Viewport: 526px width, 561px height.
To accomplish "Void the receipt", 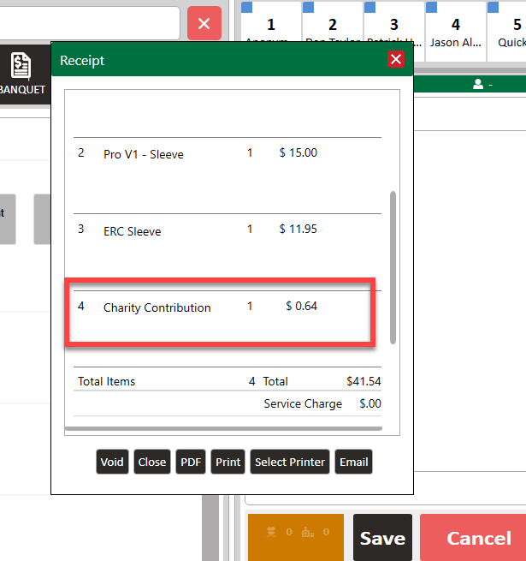I will tap(112, 462).
